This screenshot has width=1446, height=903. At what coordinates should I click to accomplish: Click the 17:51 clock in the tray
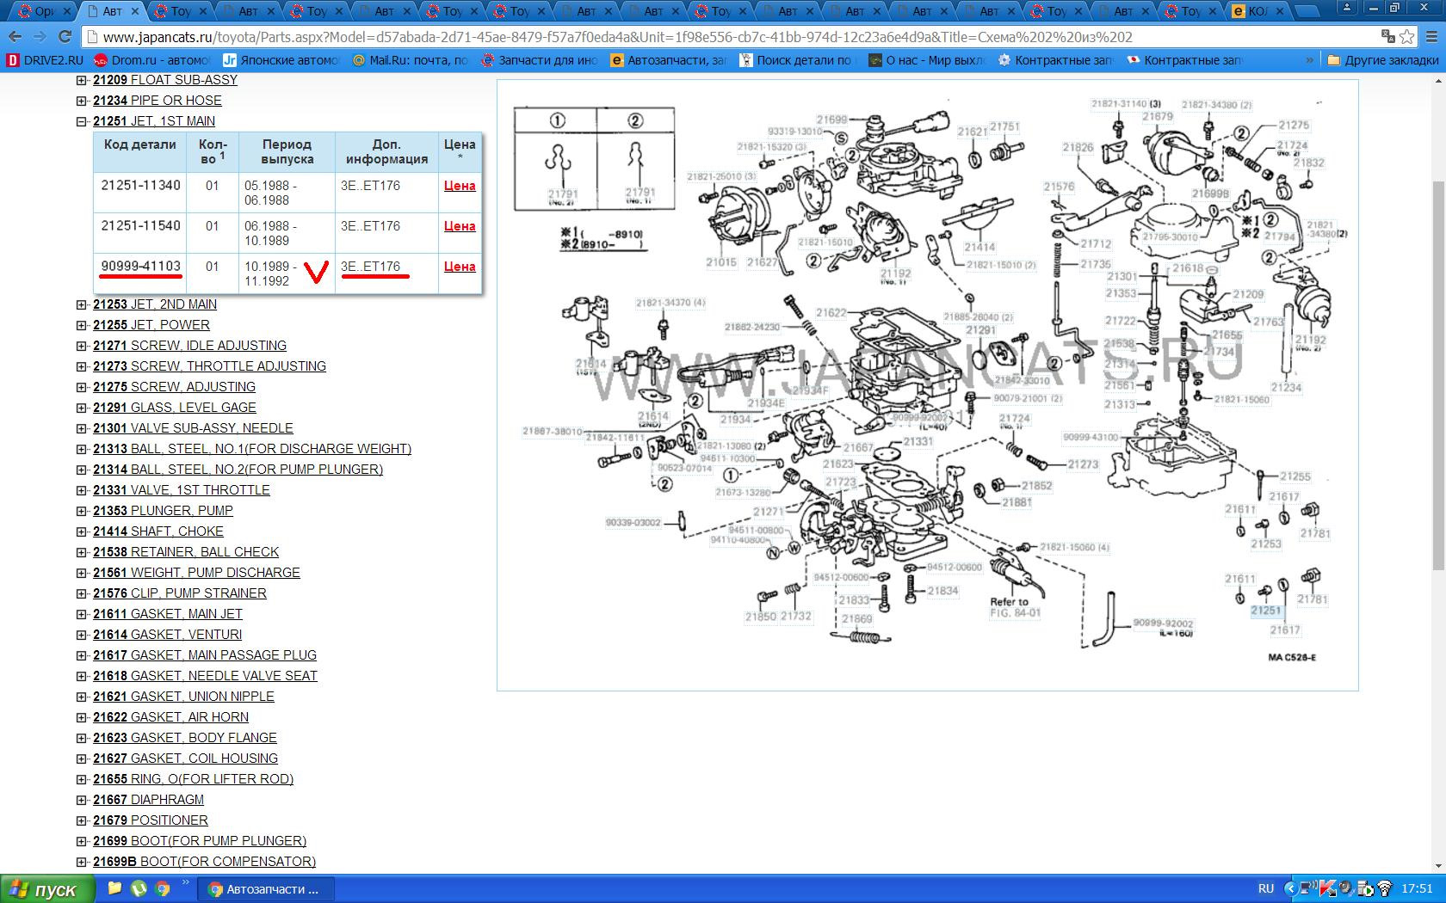(x=1417, y=889)
